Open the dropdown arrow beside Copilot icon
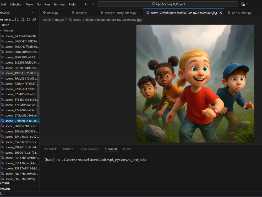Screen dimensions: 262x197 pos(247,4)
